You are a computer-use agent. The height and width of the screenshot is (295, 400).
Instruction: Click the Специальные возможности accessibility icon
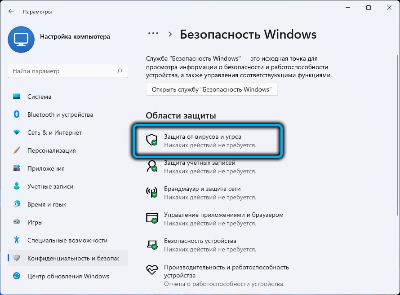click(x=17, y=240)
